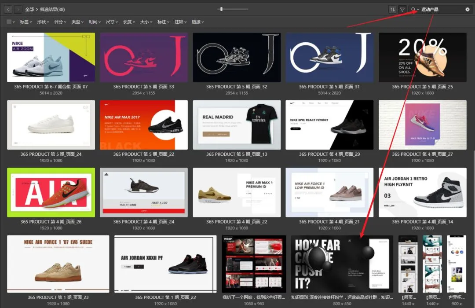Screen dimensions: 475x308
Task: Select the Nike Air Force 1 '07 LV8 Suede thumbnail
Action: [x=58, y=264]
